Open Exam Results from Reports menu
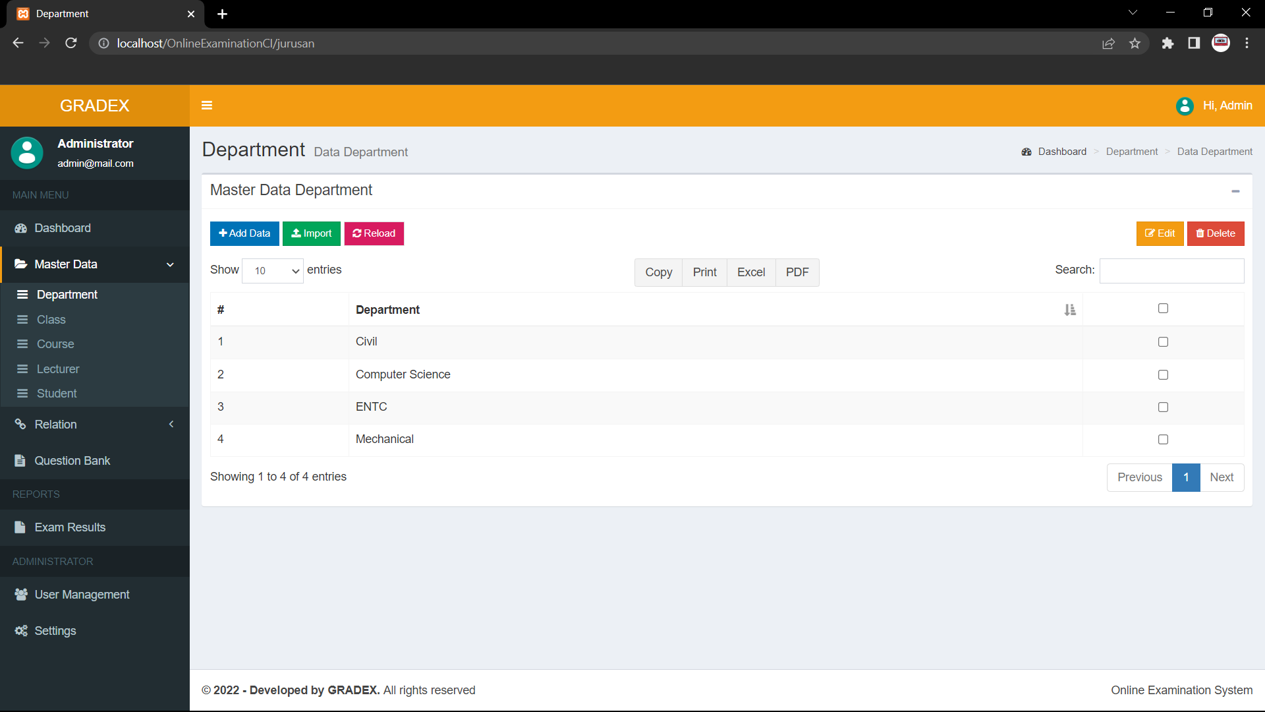This screenshot has height=712, width=1265. [x=70, y=527]
